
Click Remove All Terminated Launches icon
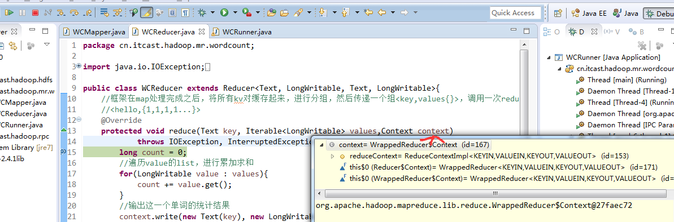pyautogui.click(x=642, y=45)
